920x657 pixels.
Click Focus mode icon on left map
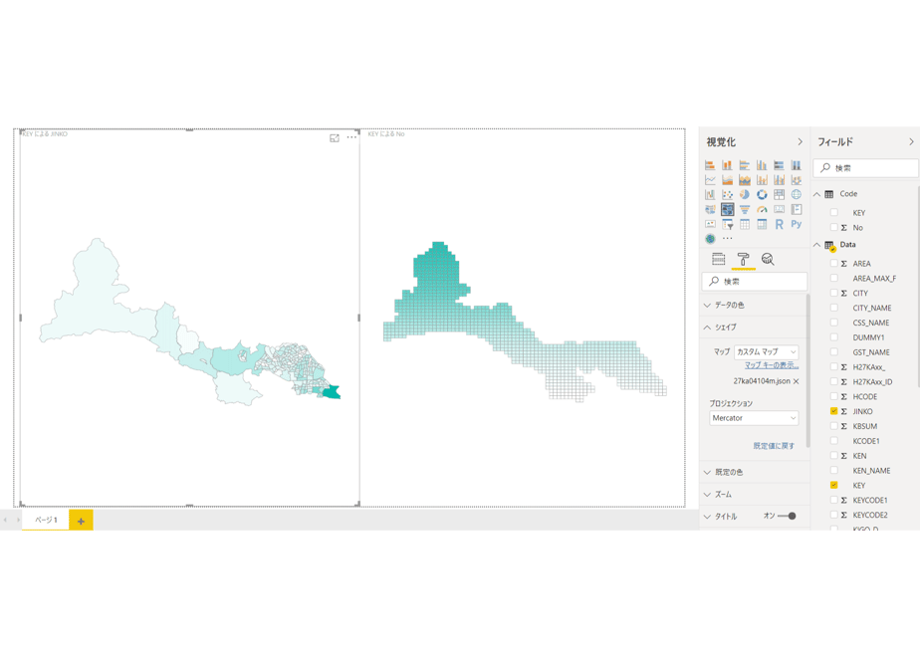click(335, 137)
